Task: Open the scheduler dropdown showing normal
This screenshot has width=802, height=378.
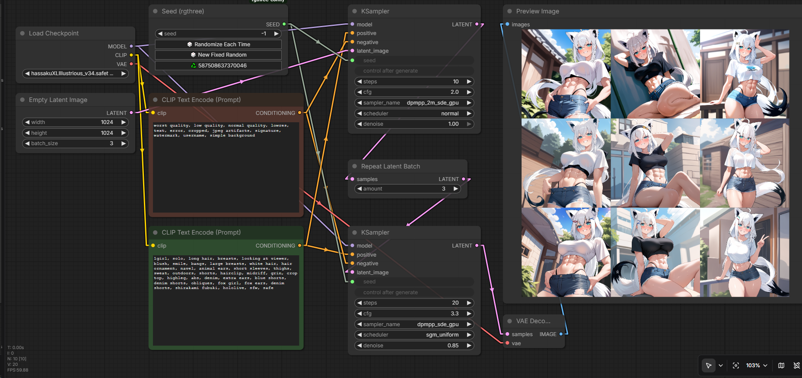Action: coord(414,114)
